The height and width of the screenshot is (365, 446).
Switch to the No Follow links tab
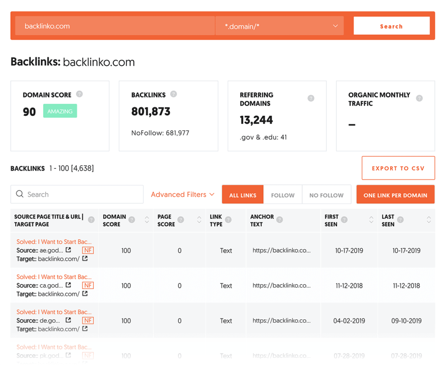(x=326, y=195)
